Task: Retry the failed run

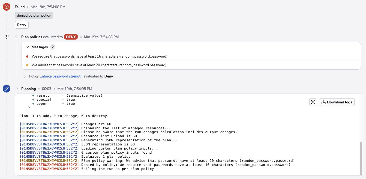Action: tap(22, 25)
